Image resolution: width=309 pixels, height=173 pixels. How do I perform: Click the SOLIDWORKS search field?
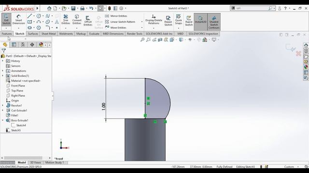[252, 8]
